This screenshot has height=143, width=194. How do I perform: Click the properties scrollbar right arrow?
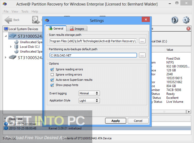click(189, 112)
